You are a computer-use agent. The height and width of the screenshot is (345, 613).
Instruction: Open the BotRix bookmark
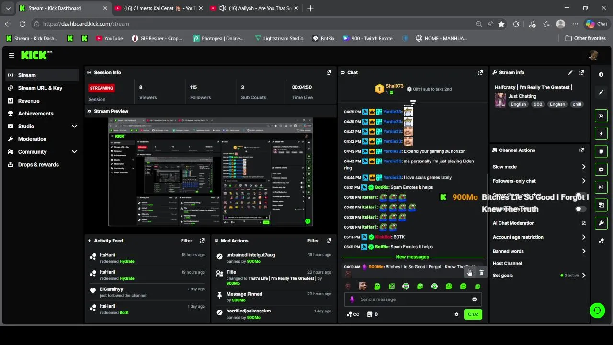323,38
